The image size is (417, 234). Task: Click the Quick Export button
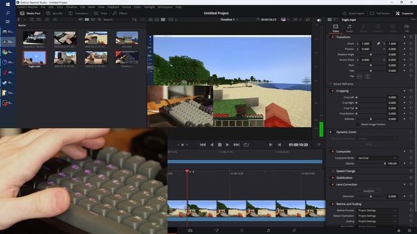coord(353,13)
